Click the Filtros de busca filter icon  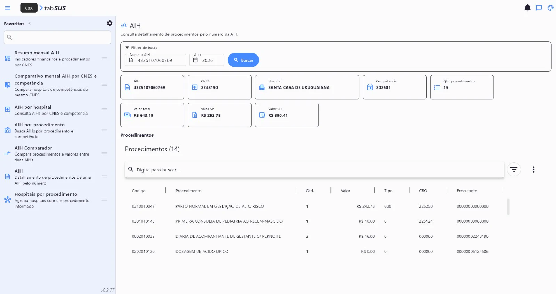pyautogui.click(x=127, y=48)
